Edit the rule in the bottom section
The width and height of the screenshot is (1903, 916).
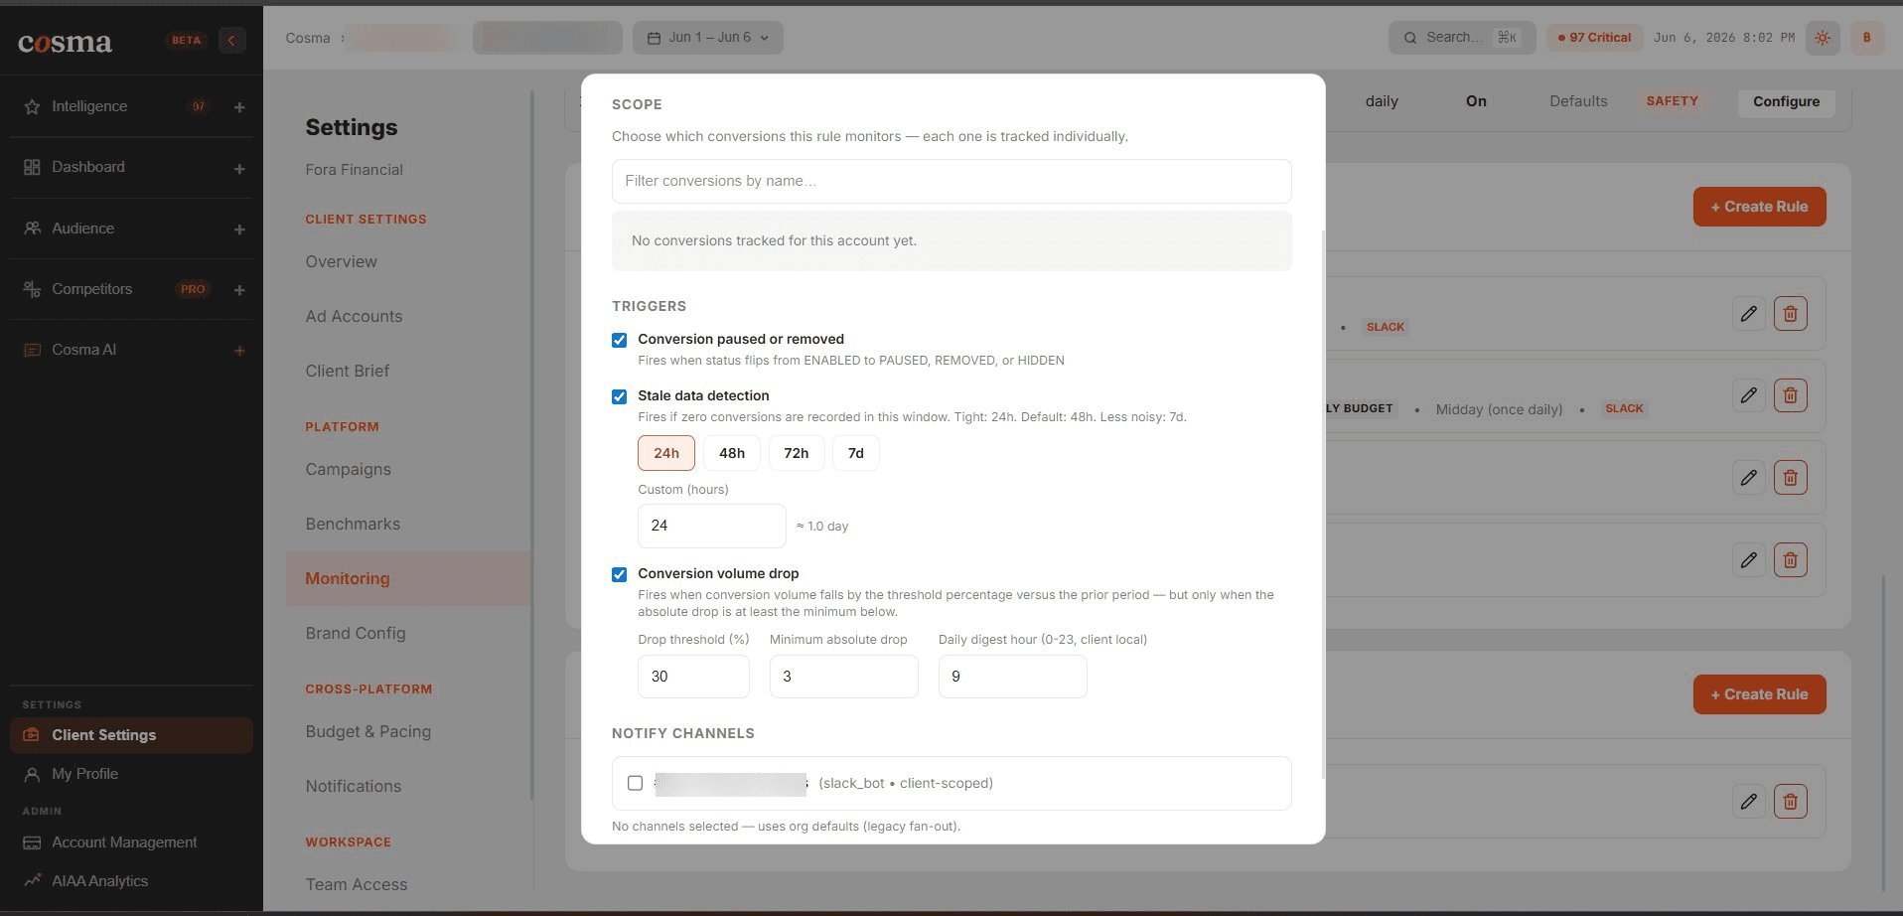click(x=1749, y=801)
